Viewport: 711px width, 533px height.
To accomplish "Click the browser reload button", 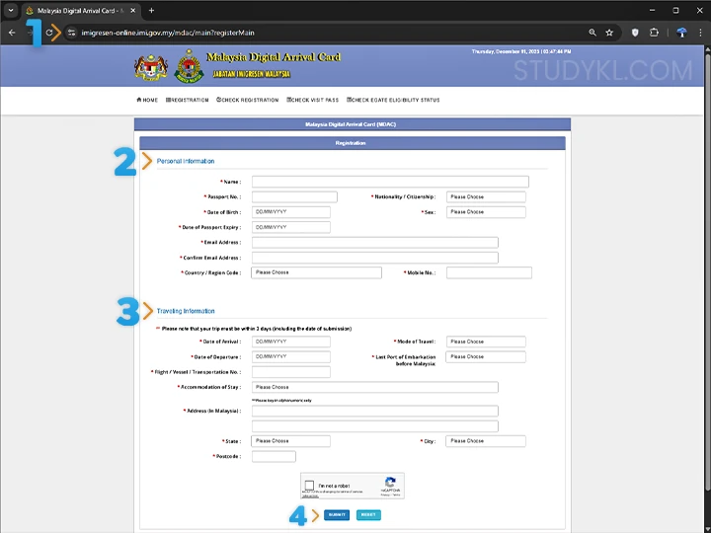I will (49, 33).
